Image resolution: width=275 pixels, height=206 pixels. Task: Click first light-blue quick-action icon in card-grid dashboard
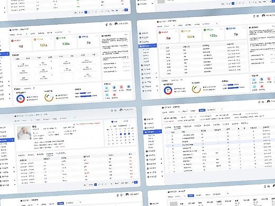click(x=106, y=88)
